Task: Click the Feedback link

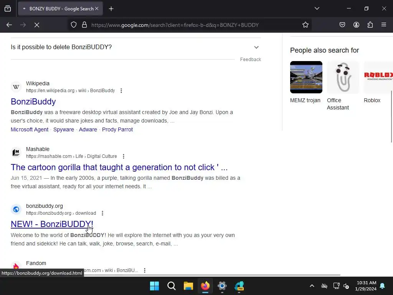Action: (x=250, y=60)
